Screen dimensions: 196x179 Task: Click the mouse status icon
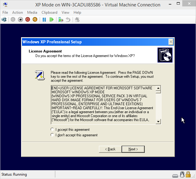[x=182, y=174]
